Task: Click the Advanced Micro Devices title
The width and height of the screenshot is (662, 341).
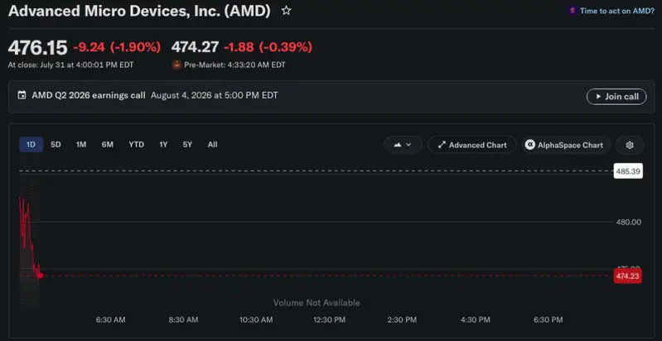Action: coord(139,11)
